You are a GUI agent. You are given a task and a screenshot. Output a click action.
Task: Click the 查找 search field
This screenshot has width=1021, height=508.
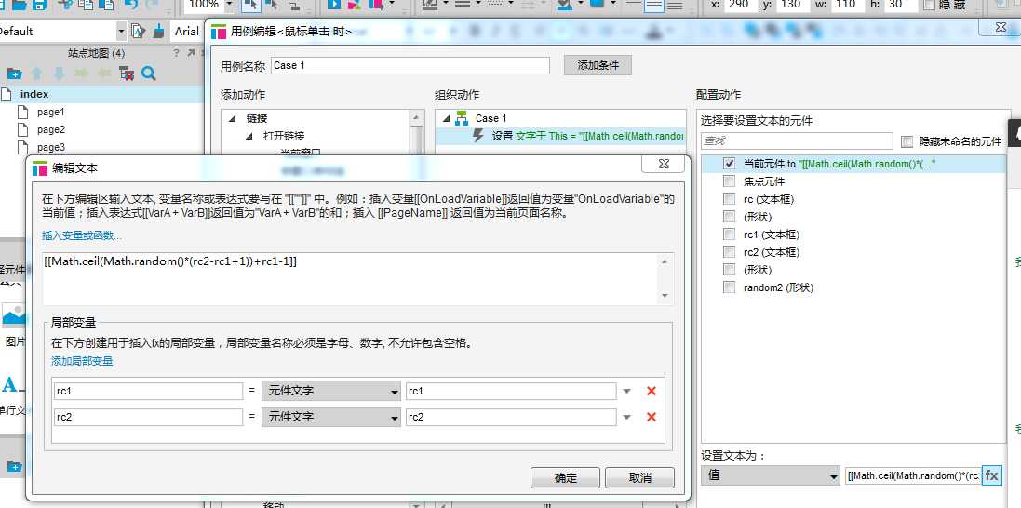(797, 140)
